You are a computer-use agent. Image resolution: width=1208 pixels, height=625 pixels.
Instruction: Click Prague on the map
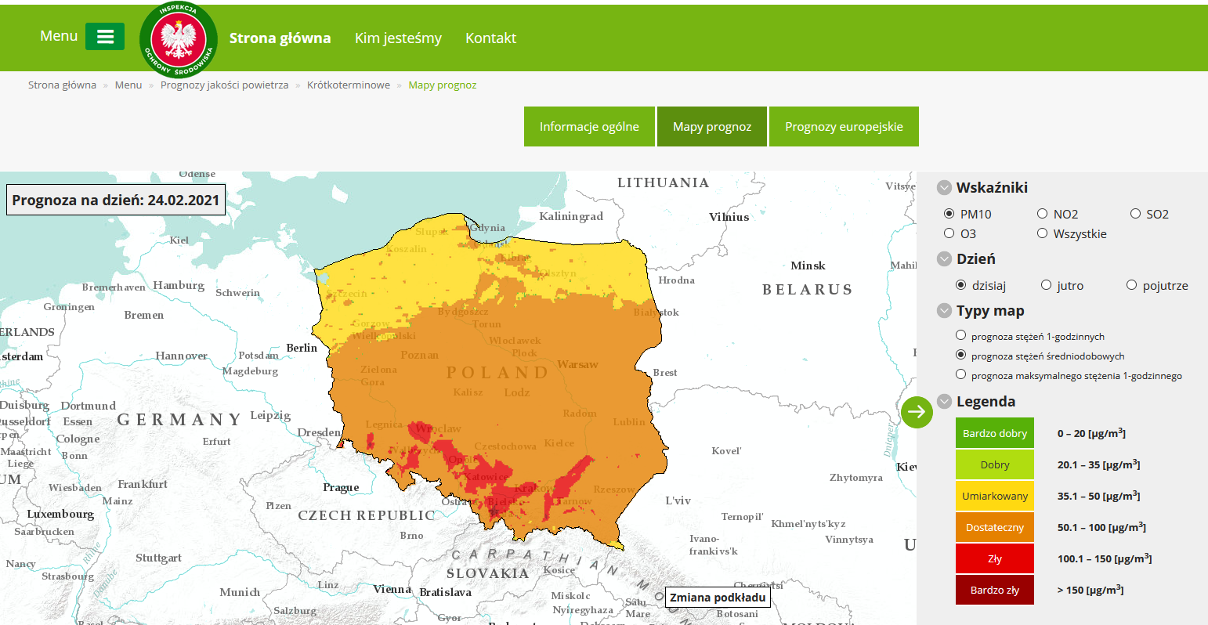pos(341,487)
